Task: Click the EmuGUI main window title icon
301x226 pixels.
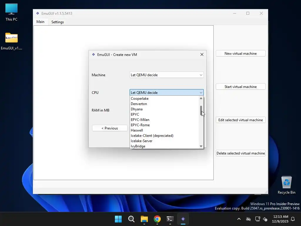Action: 38,13
